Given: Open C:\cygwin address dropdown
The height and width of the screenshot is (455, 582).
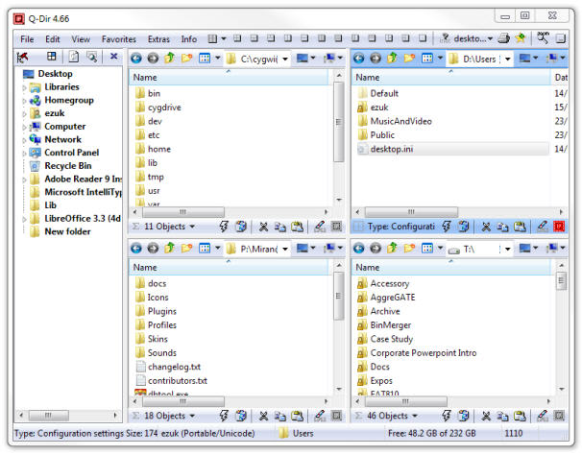Looking at the screenshot, I should 285,59.
